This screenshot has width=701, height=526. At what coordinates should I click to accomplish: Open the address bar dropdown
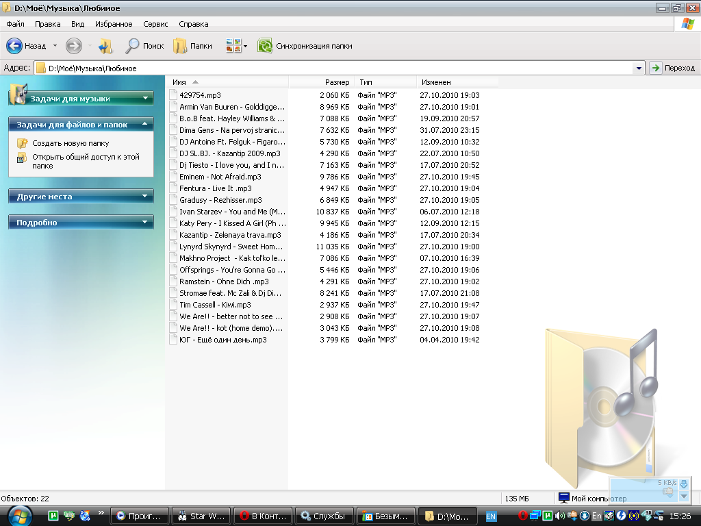pos(639,68)
